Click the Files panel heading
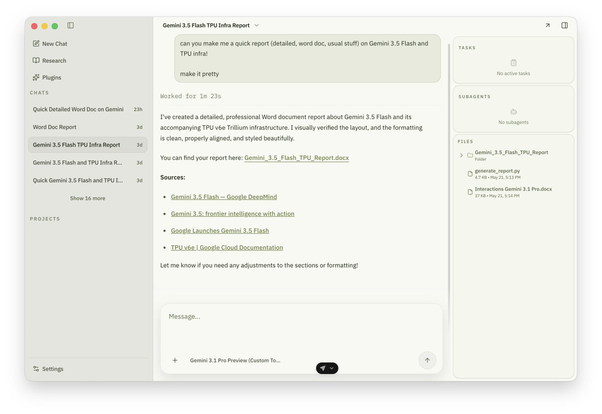Image resolution: width=602 pixels, height=414 pixels. point(466,142)
